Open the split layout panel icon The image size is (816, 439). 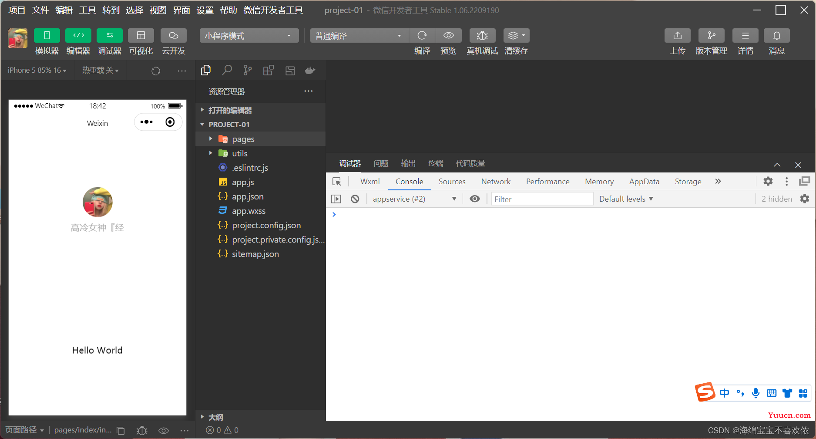click(290, 71)
